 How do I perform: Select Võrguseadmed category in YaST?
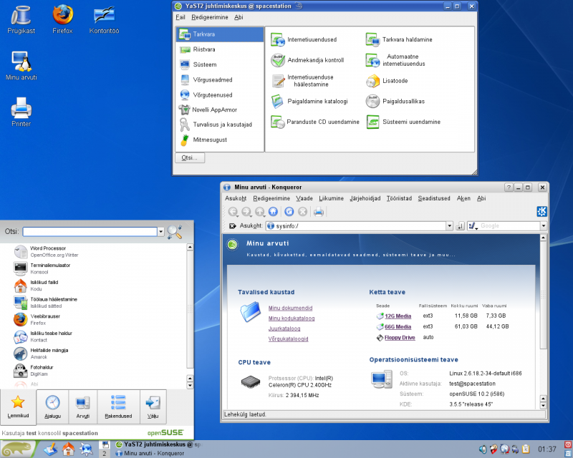pyautogui.click(x=220, y=79)
